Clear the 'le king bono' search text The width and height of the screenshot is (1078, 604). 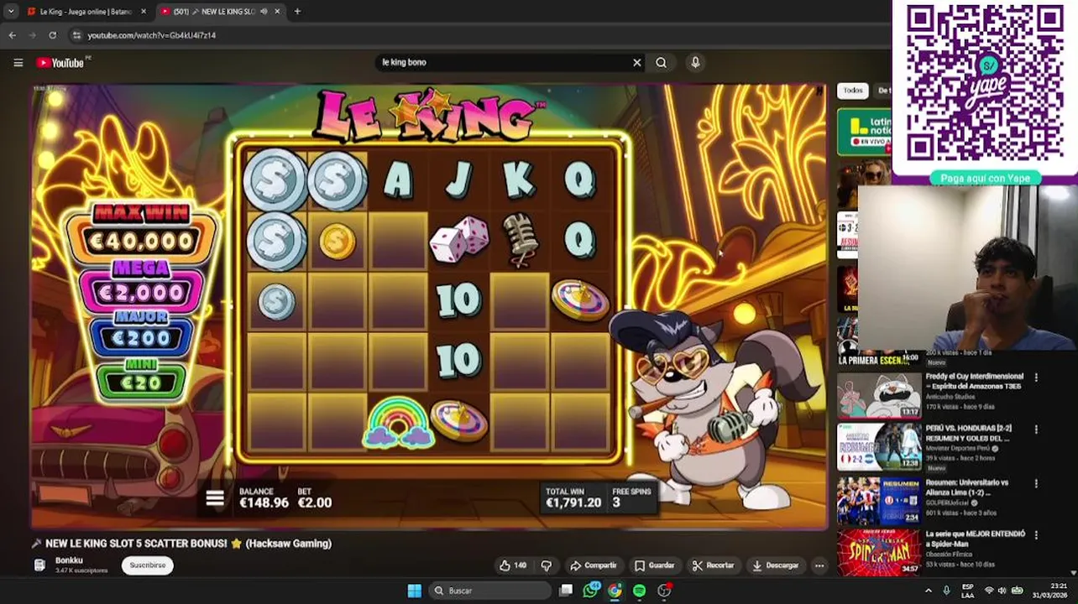[x=636, y=62]
